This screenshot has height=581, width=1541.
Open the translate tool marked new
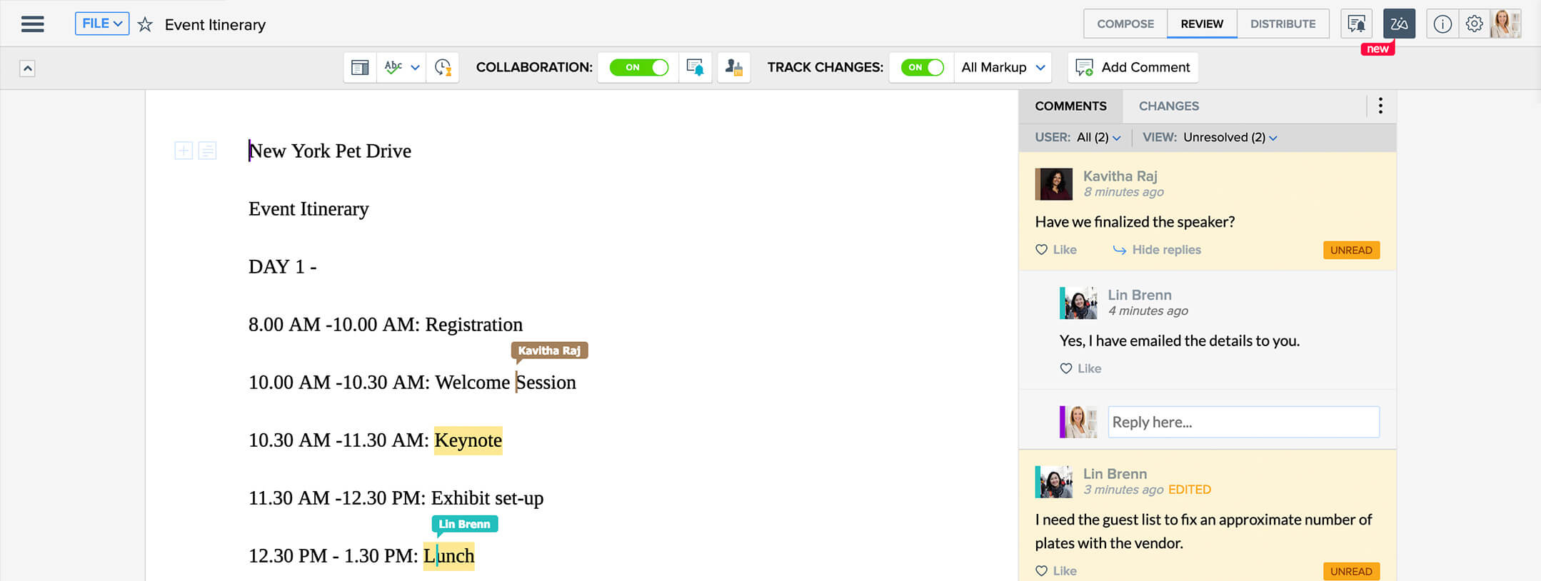click(1398, 24)
